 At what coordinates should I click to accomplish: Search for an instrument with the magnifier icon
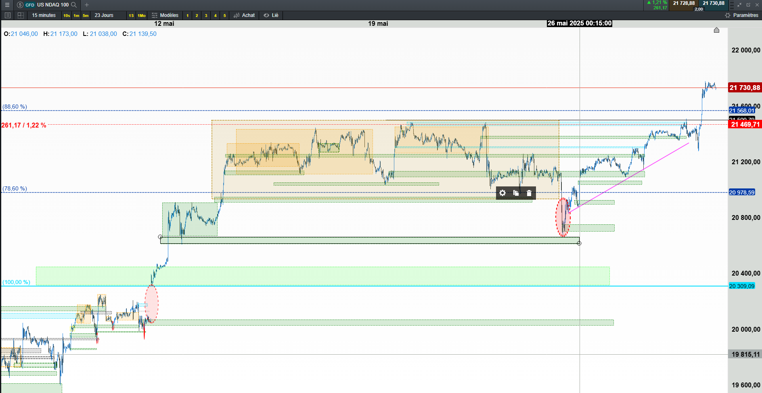point(74,5)
